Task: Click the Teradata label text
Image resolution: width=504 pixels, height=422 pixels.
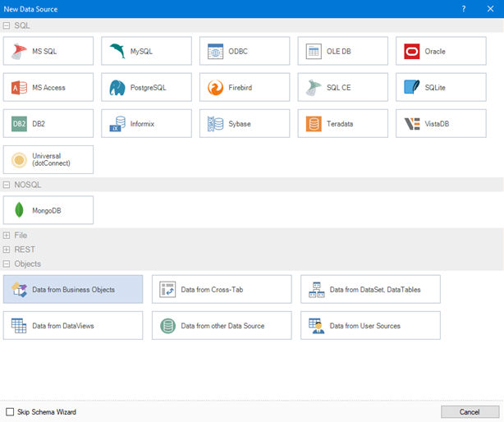Action: [340, 124]
